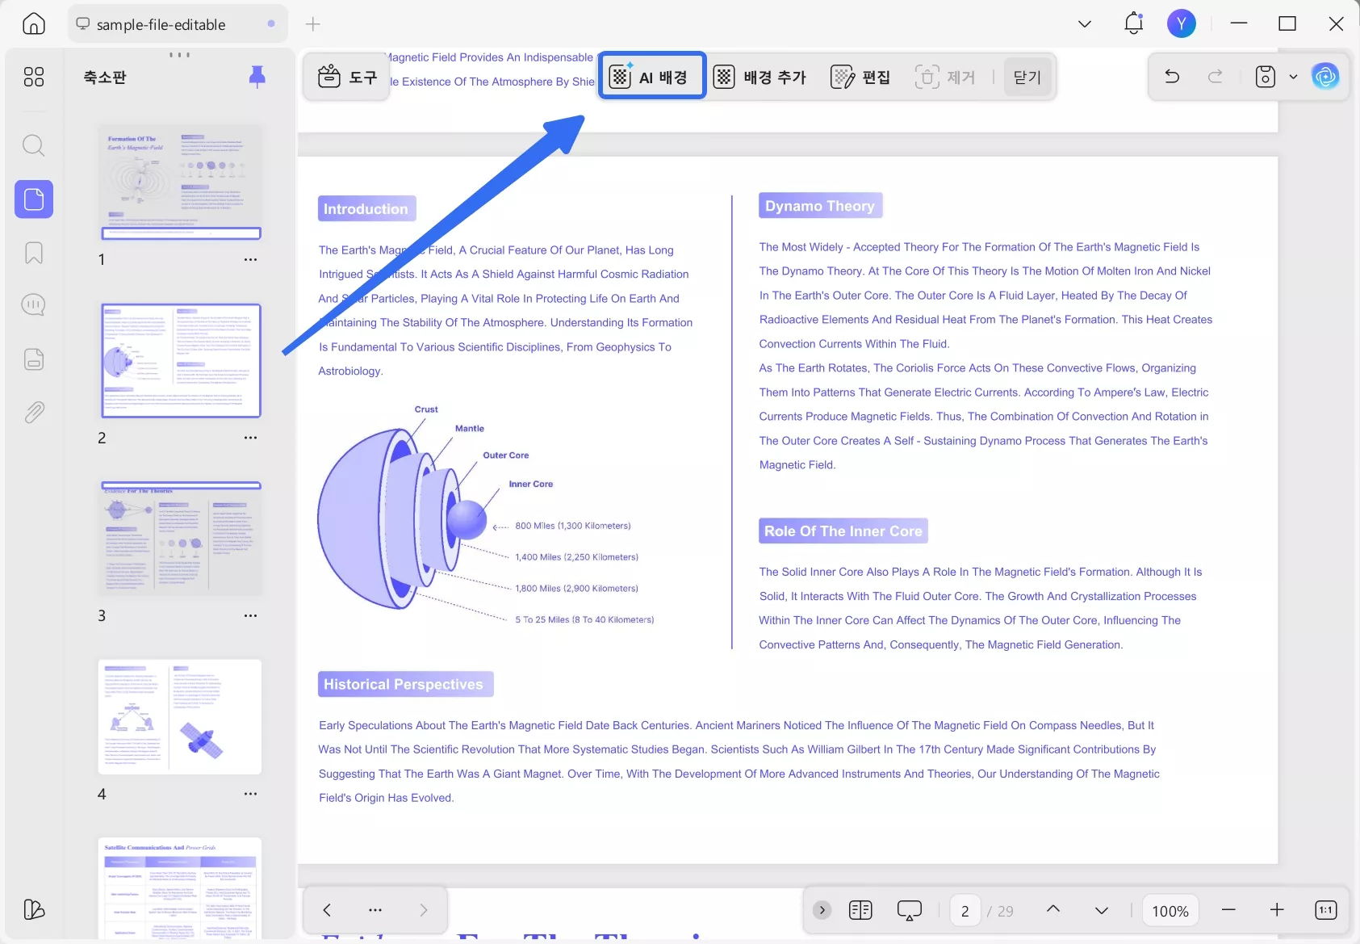Open the bottom bar three-dots menu
The width and height of the screenshot is (1360, 944).
(375, 910)
